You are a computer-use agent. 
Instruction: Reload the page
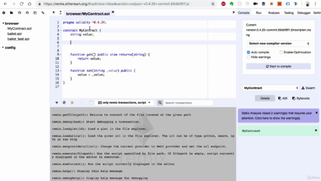click(22, 4)
